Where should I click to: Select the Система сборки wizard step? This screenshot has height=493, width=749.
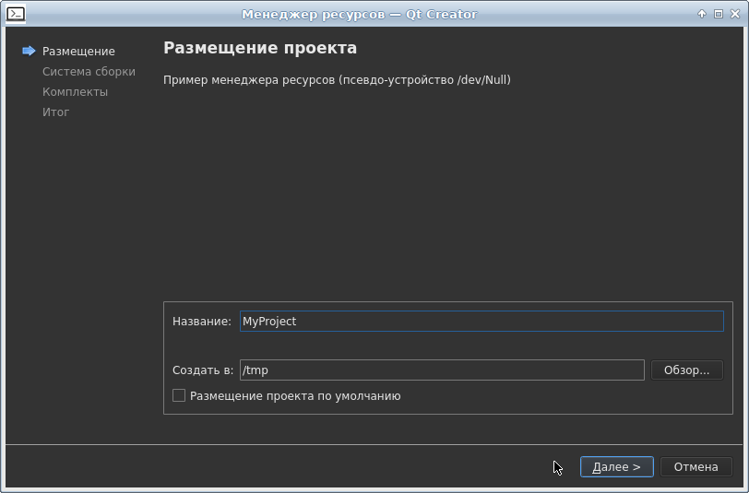click(89, 72)
